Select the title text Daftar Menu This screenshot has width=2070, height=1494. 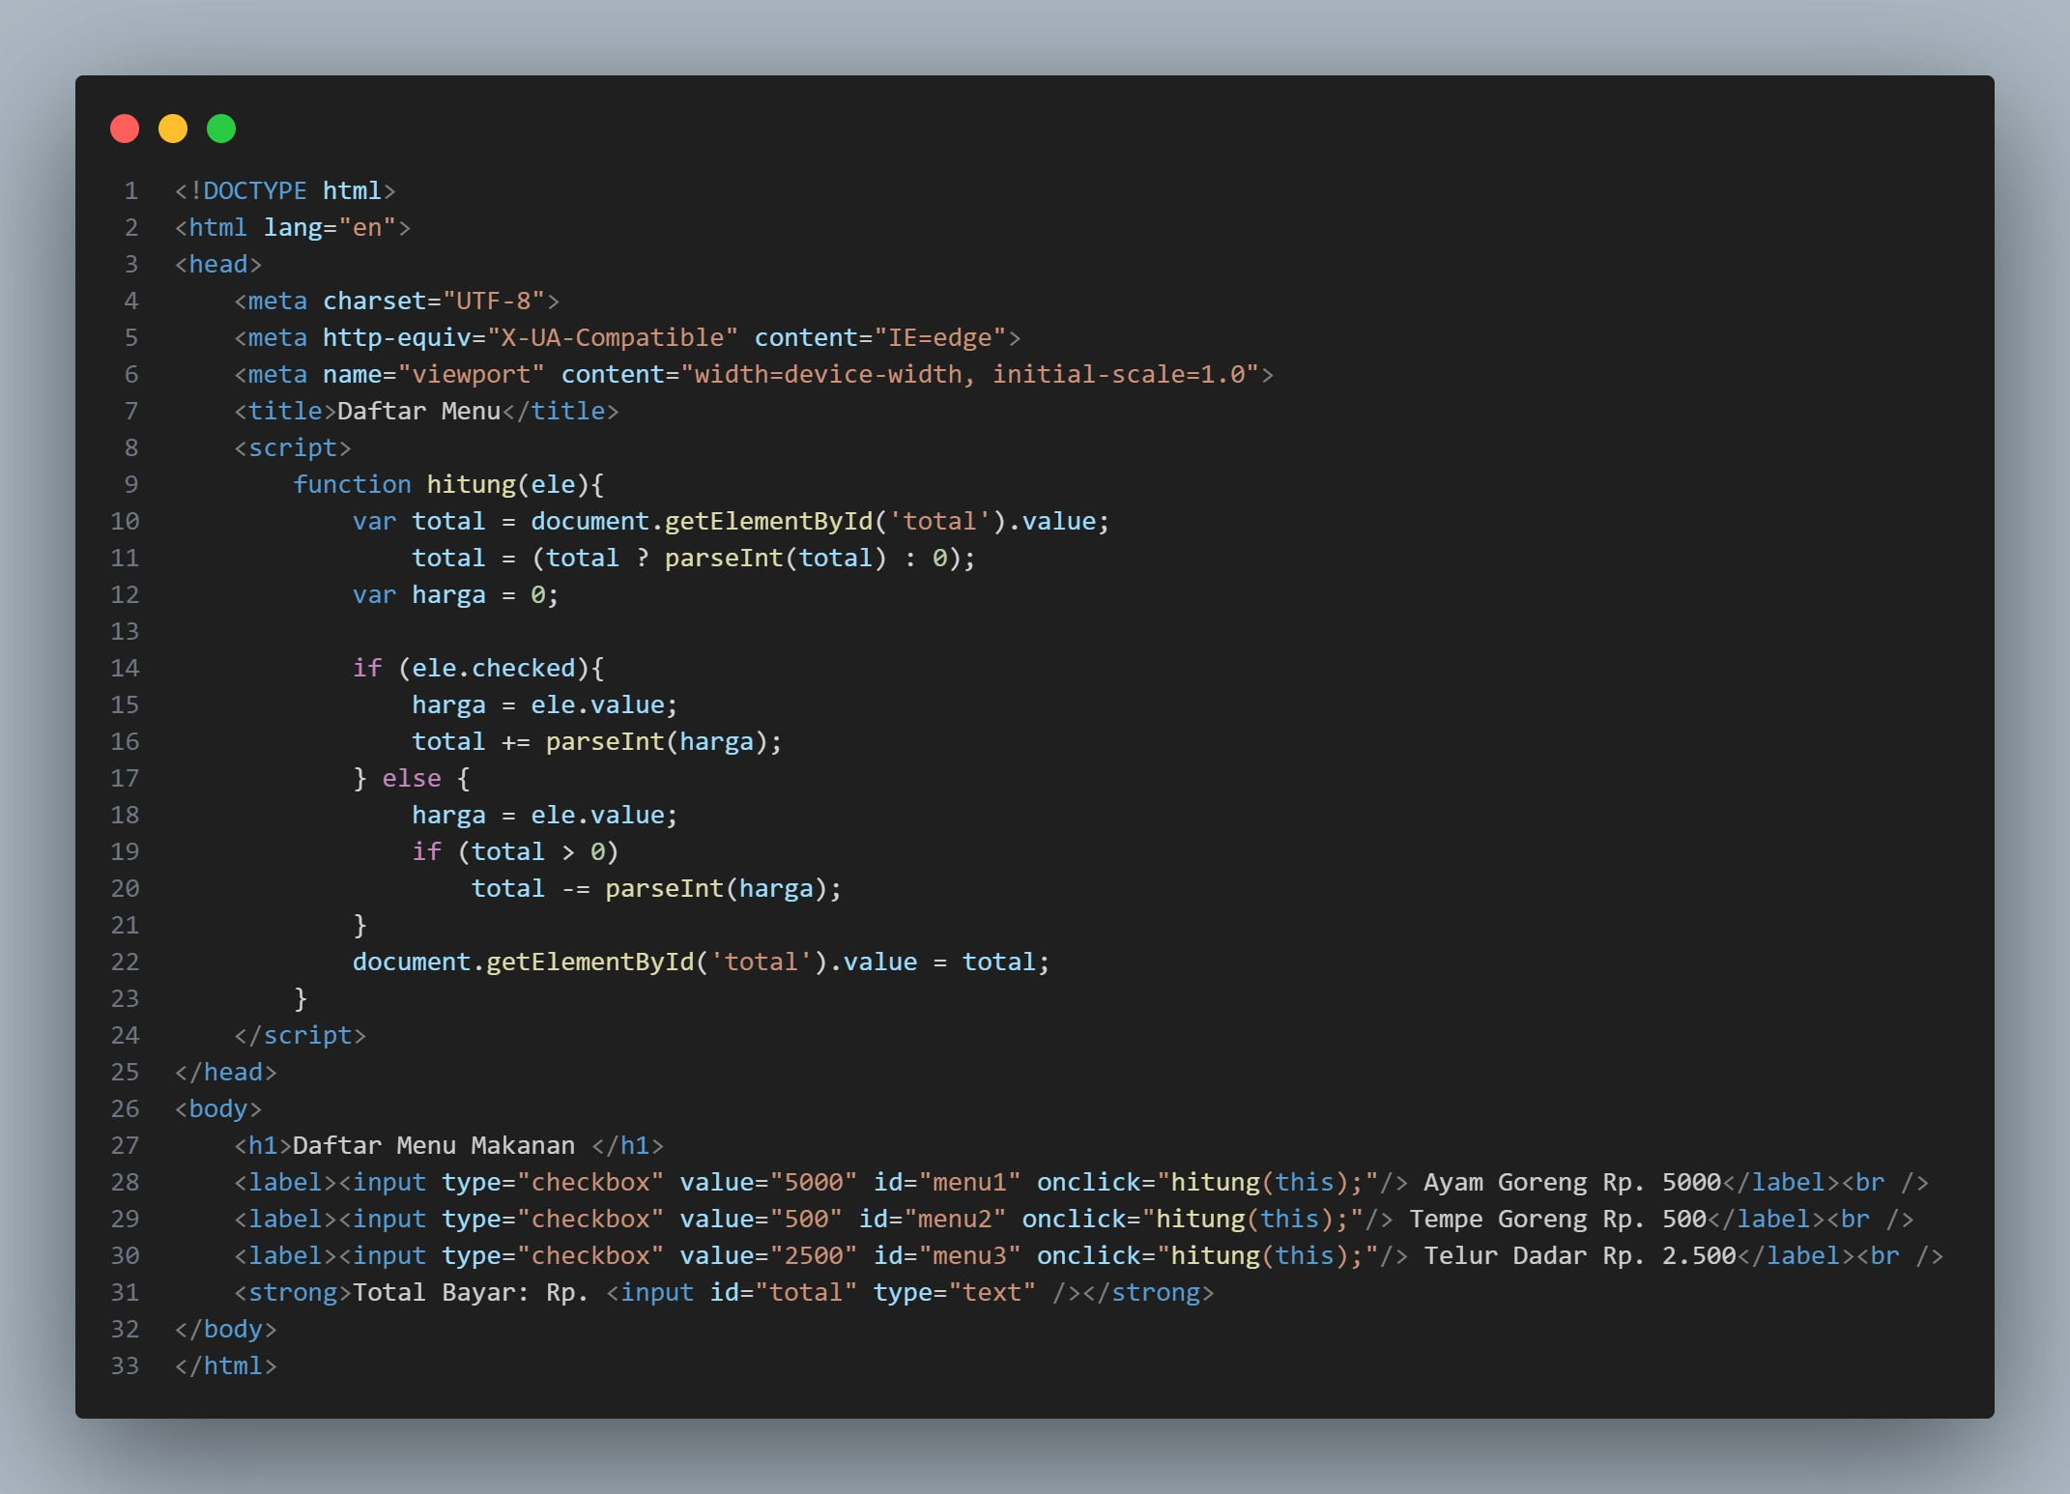417,411
